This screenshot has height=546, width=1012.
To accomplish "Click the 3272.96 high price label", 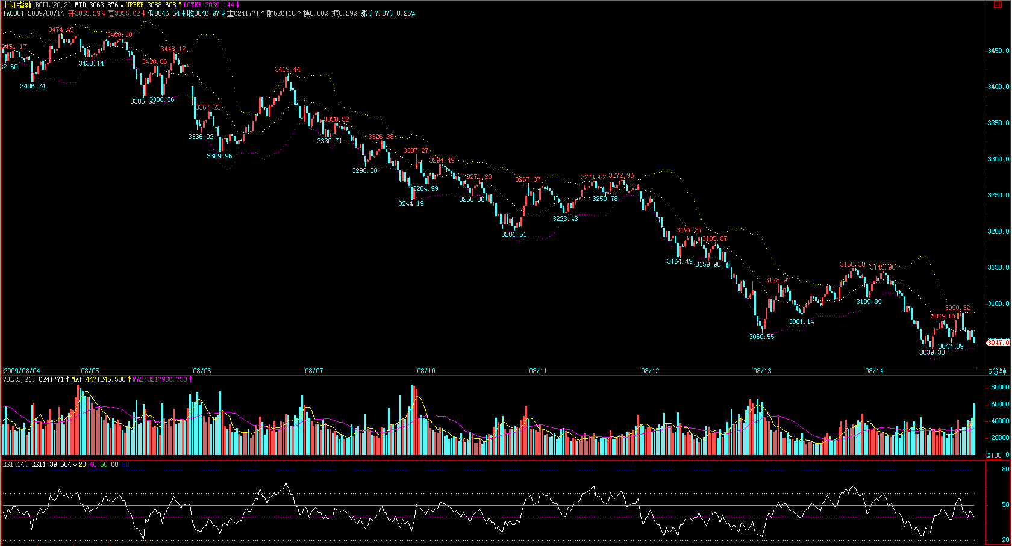I will (621, 176).
